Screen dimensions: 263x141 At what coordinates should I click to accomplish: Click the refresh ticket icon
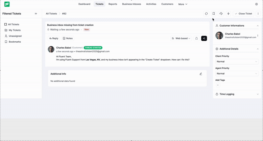pyautogui.click(x=206, y=14)
